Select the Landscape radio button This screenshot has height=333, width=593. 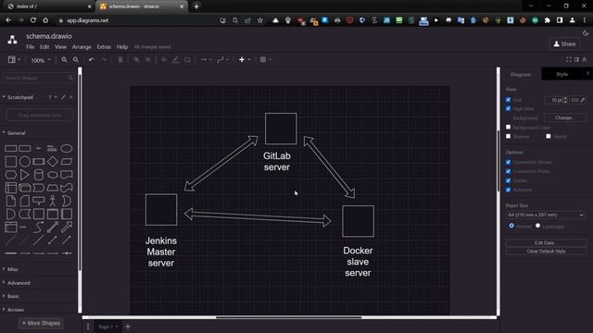click(x=537, y=226)
